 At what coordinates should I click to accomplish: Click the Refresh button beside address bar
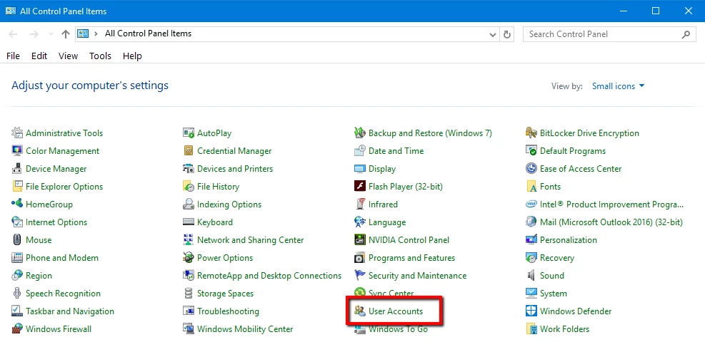tap(507, 34)
